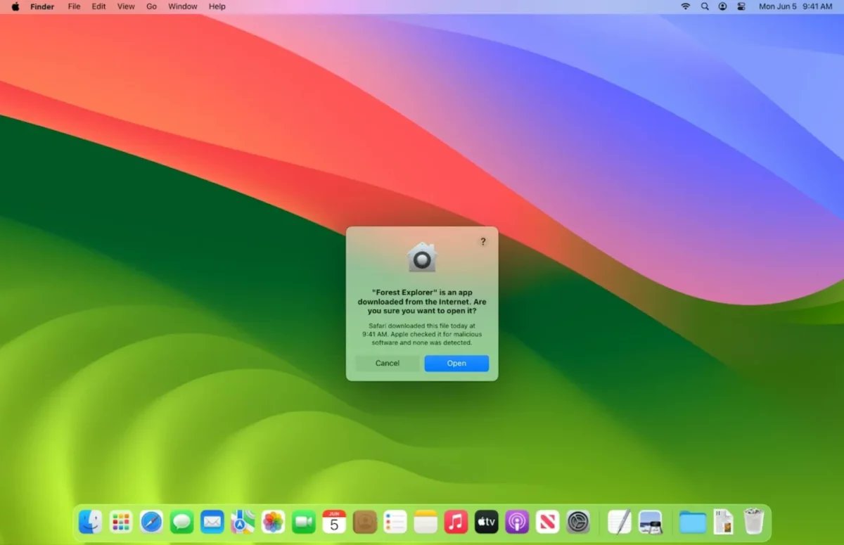
Task: Click Open to launch Forest Explorer
Action: click(456, 363)
